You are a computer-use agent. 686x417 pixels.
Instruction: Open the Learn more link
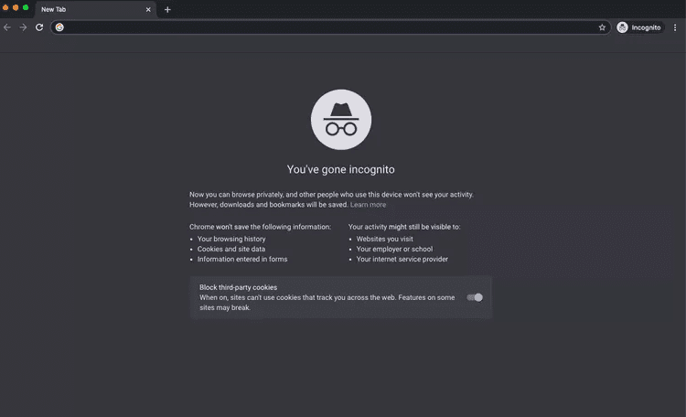pos(368,205)
